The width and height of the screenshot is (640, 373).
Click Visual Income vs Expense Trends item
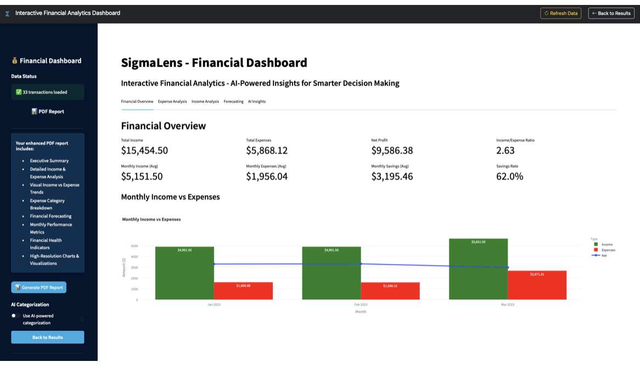pos(55,189)
